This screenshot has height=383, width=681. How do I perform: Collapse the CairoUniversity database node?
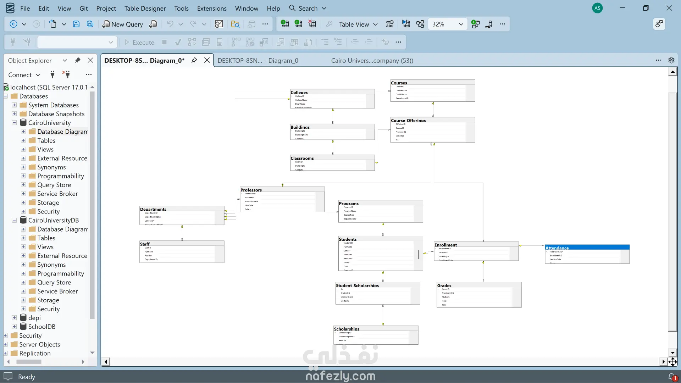click(x=14, y=123)
